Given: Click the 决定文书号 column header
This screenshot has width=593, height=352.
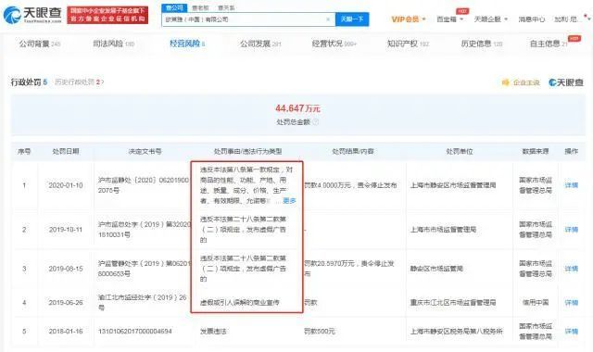Looking at the screenshot, I should tap(145, 151).
